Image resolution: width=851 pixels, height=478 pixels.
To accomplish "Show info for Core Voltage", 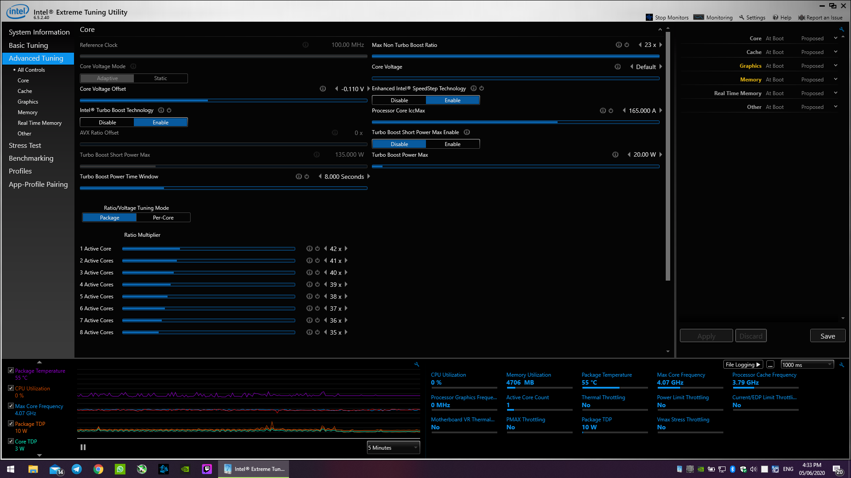I will point(617,66).
